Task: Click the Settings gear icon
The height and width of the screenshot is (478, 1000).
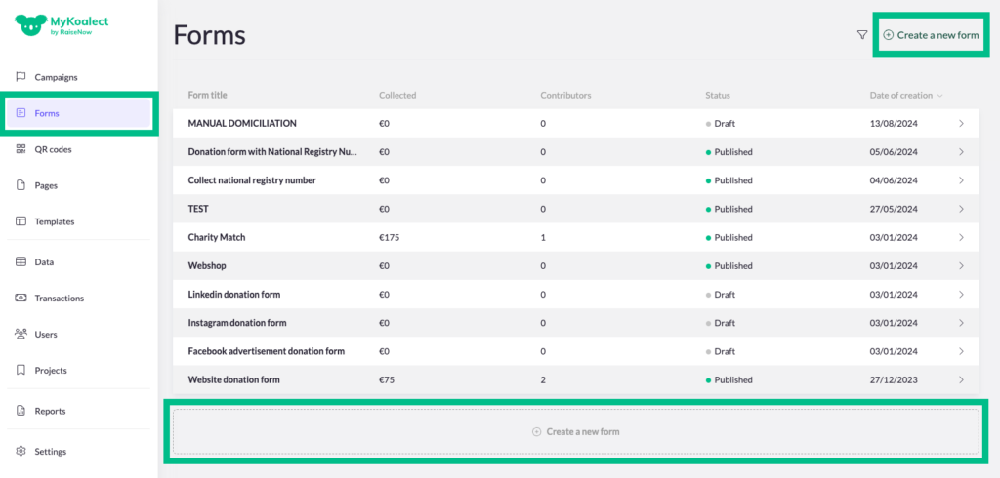Action: point(21,452)
